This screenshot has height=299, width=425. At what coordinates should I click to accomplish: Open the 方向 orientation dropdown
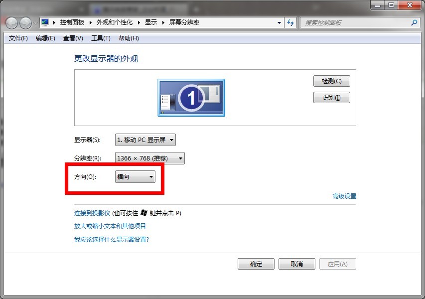(135, 177)
